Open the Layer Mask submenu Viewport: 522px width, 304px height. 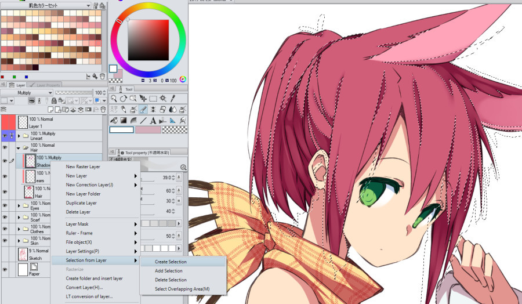(96, 224)
